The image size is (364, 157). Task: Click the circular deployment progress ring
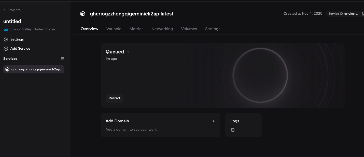click(x=260, y=75)
